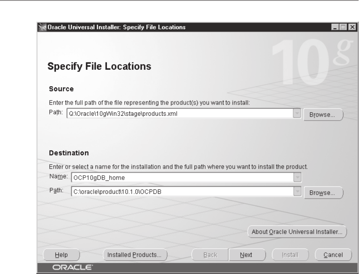Open the Destination Path dropdown arrow

297,192
